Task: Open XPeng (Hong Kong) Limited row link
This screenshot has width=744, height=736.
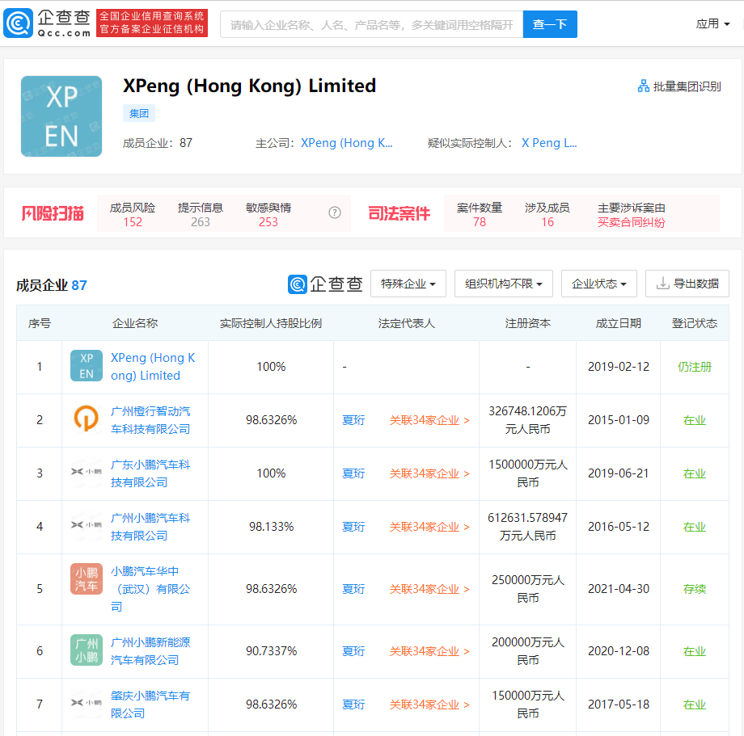Action: (153, 366)
